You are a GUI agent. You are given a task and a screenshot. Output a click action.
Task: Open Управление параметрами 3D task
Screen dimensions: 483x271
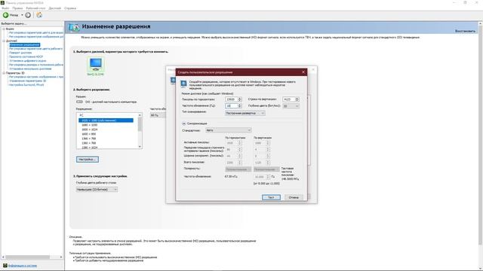point(28,81)
